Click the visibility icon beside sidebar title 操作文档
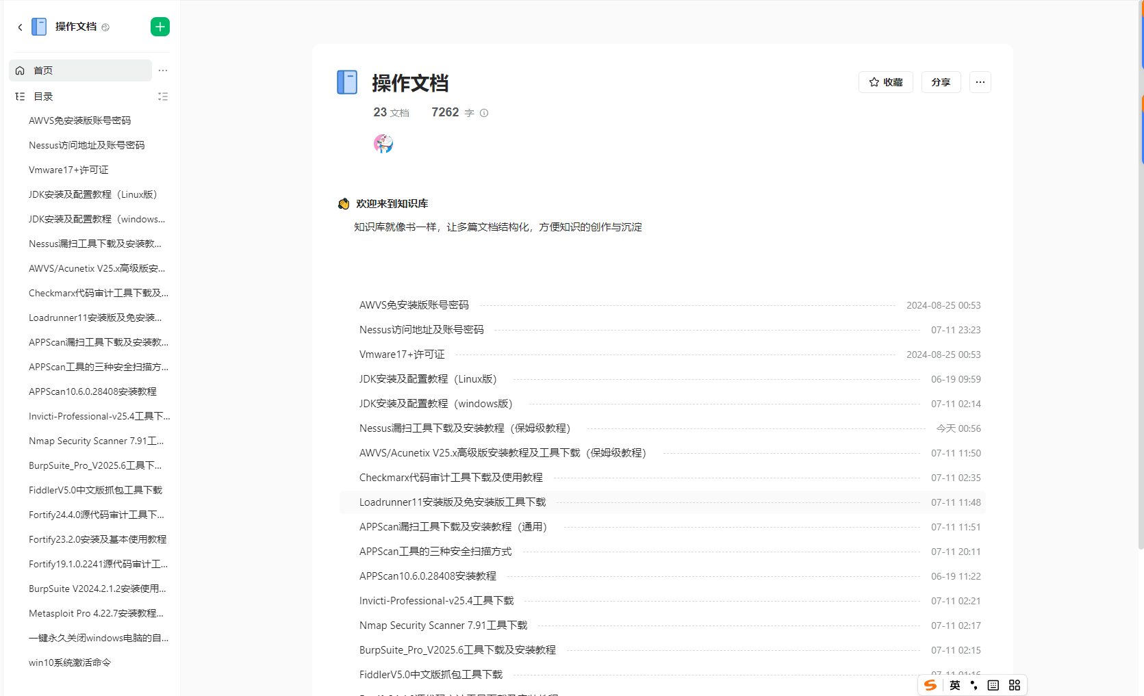The image size is (1144, 696). [x=105, y=27]
